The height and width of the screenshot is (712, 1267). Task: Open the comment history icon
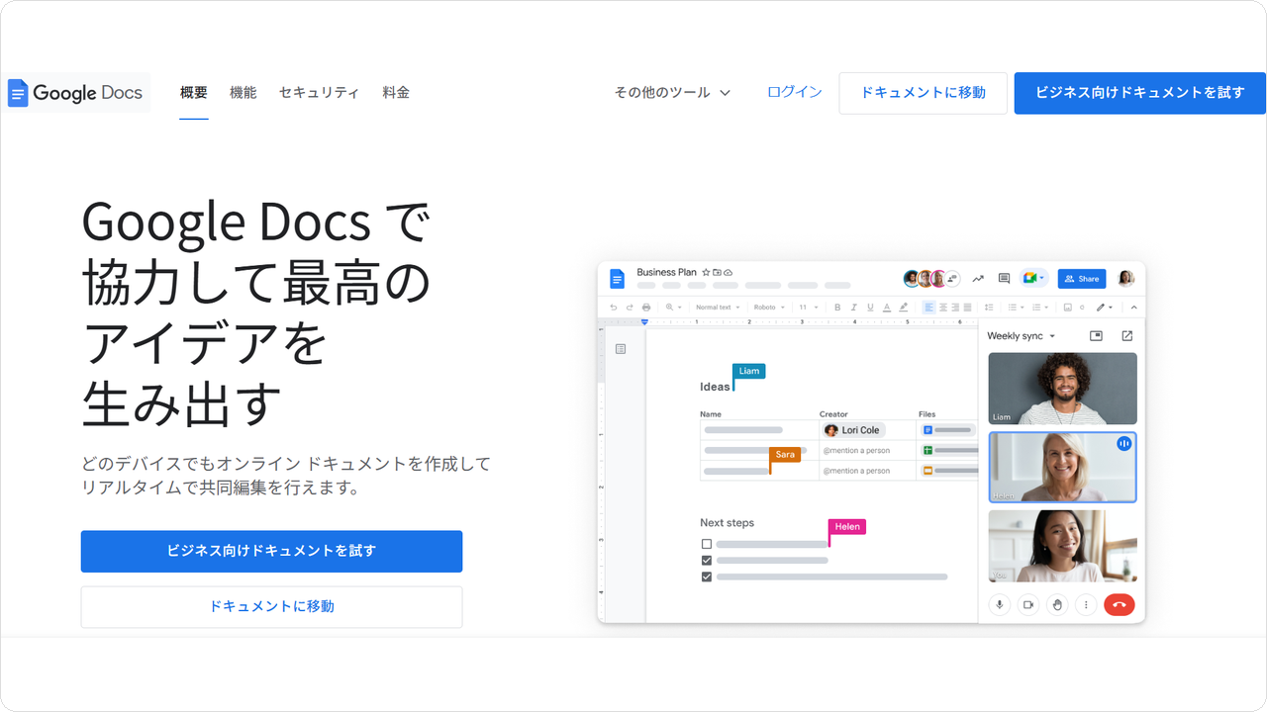click(x=1004, y=279)
